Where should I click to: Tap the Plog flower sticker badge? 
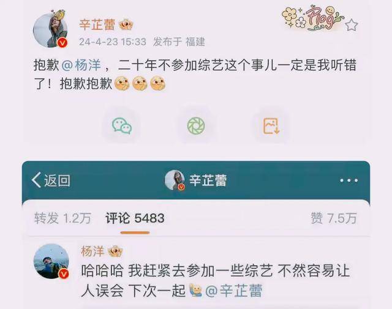[x=312, y=18]
